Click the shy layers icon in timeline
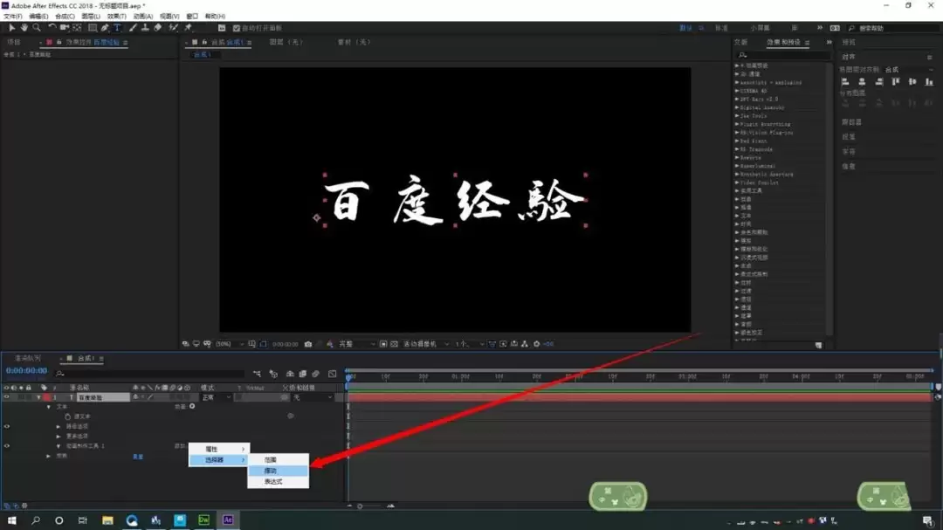The width and height of the screenshot is (943, 530). coord(290,375)
